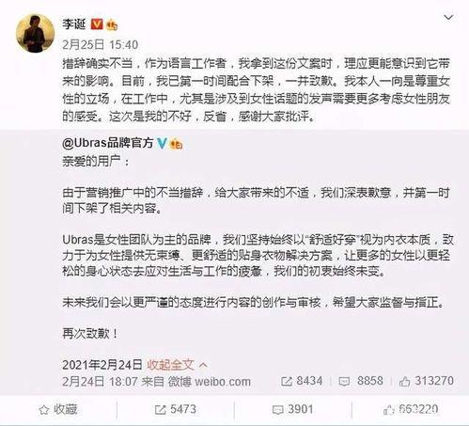Open the original post time 2月24日 18:07

(x=100, y=382)
